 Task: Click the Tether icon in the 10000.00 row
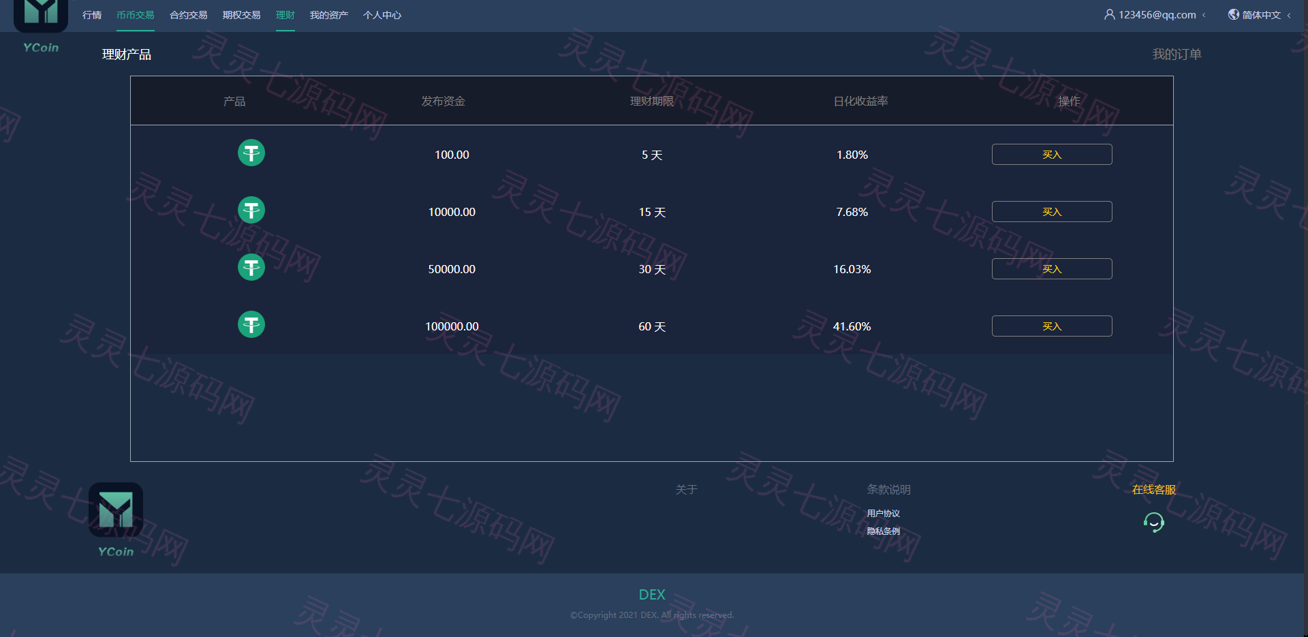coord(251,210)
